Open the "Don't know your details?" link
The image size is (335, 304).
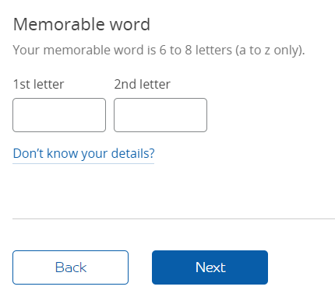coord(83,154)
